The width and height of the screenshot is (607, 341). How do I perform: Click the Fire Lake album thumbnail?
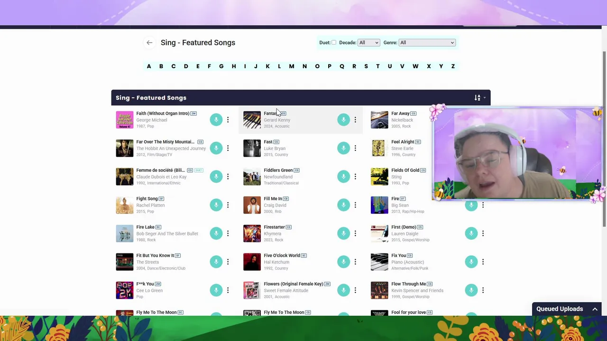(125, 233)
